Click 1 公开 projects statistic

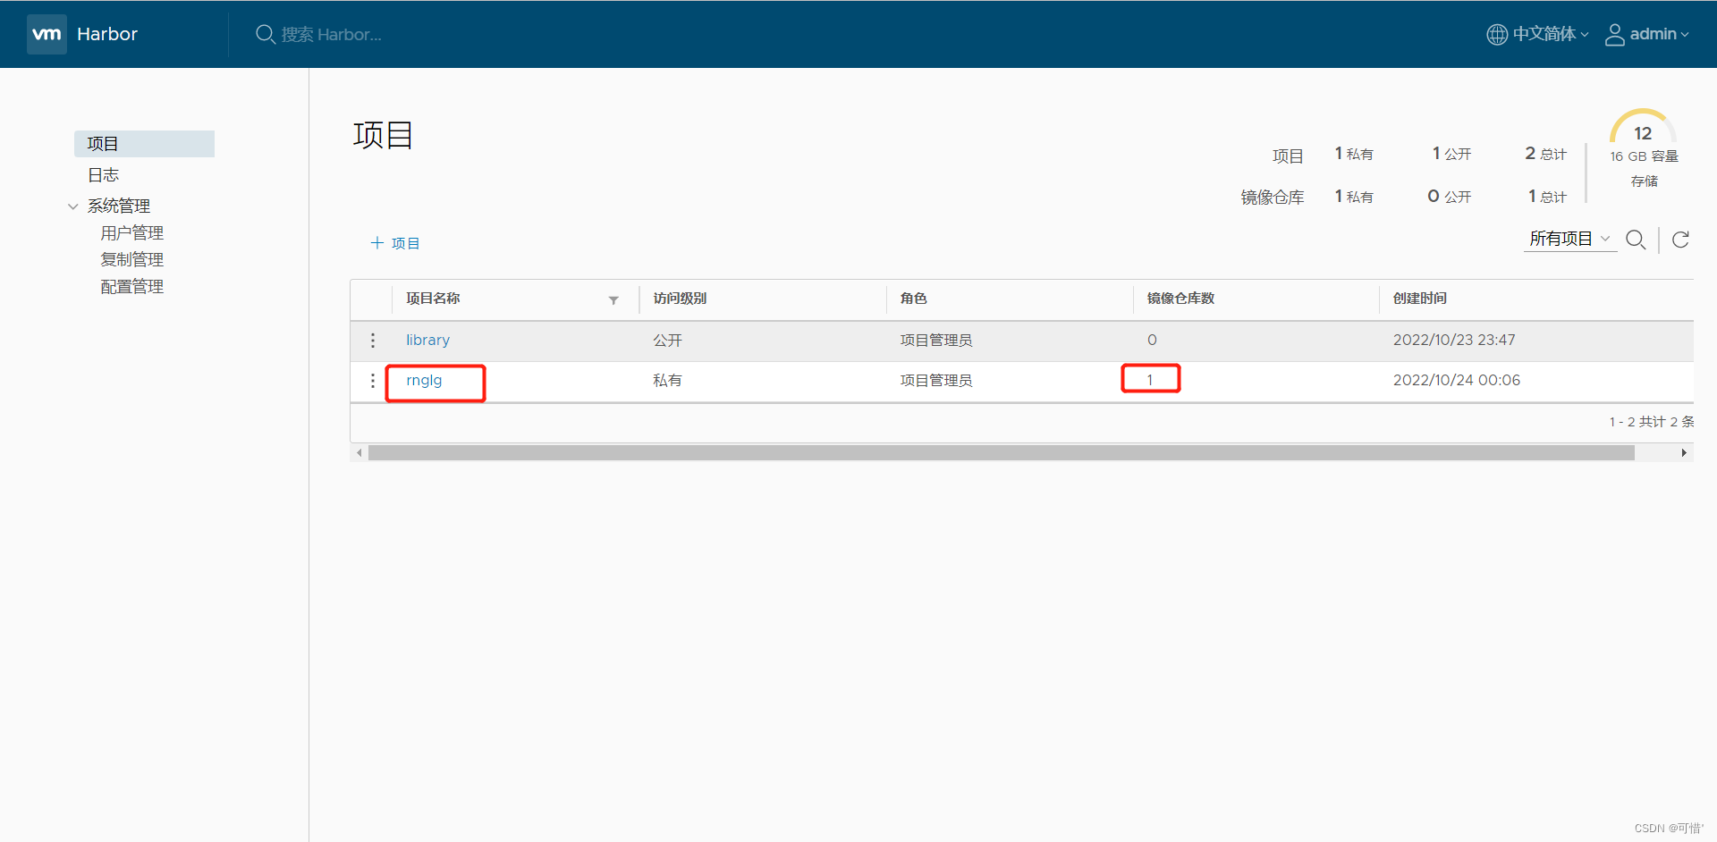click(x=1451, y=154)
